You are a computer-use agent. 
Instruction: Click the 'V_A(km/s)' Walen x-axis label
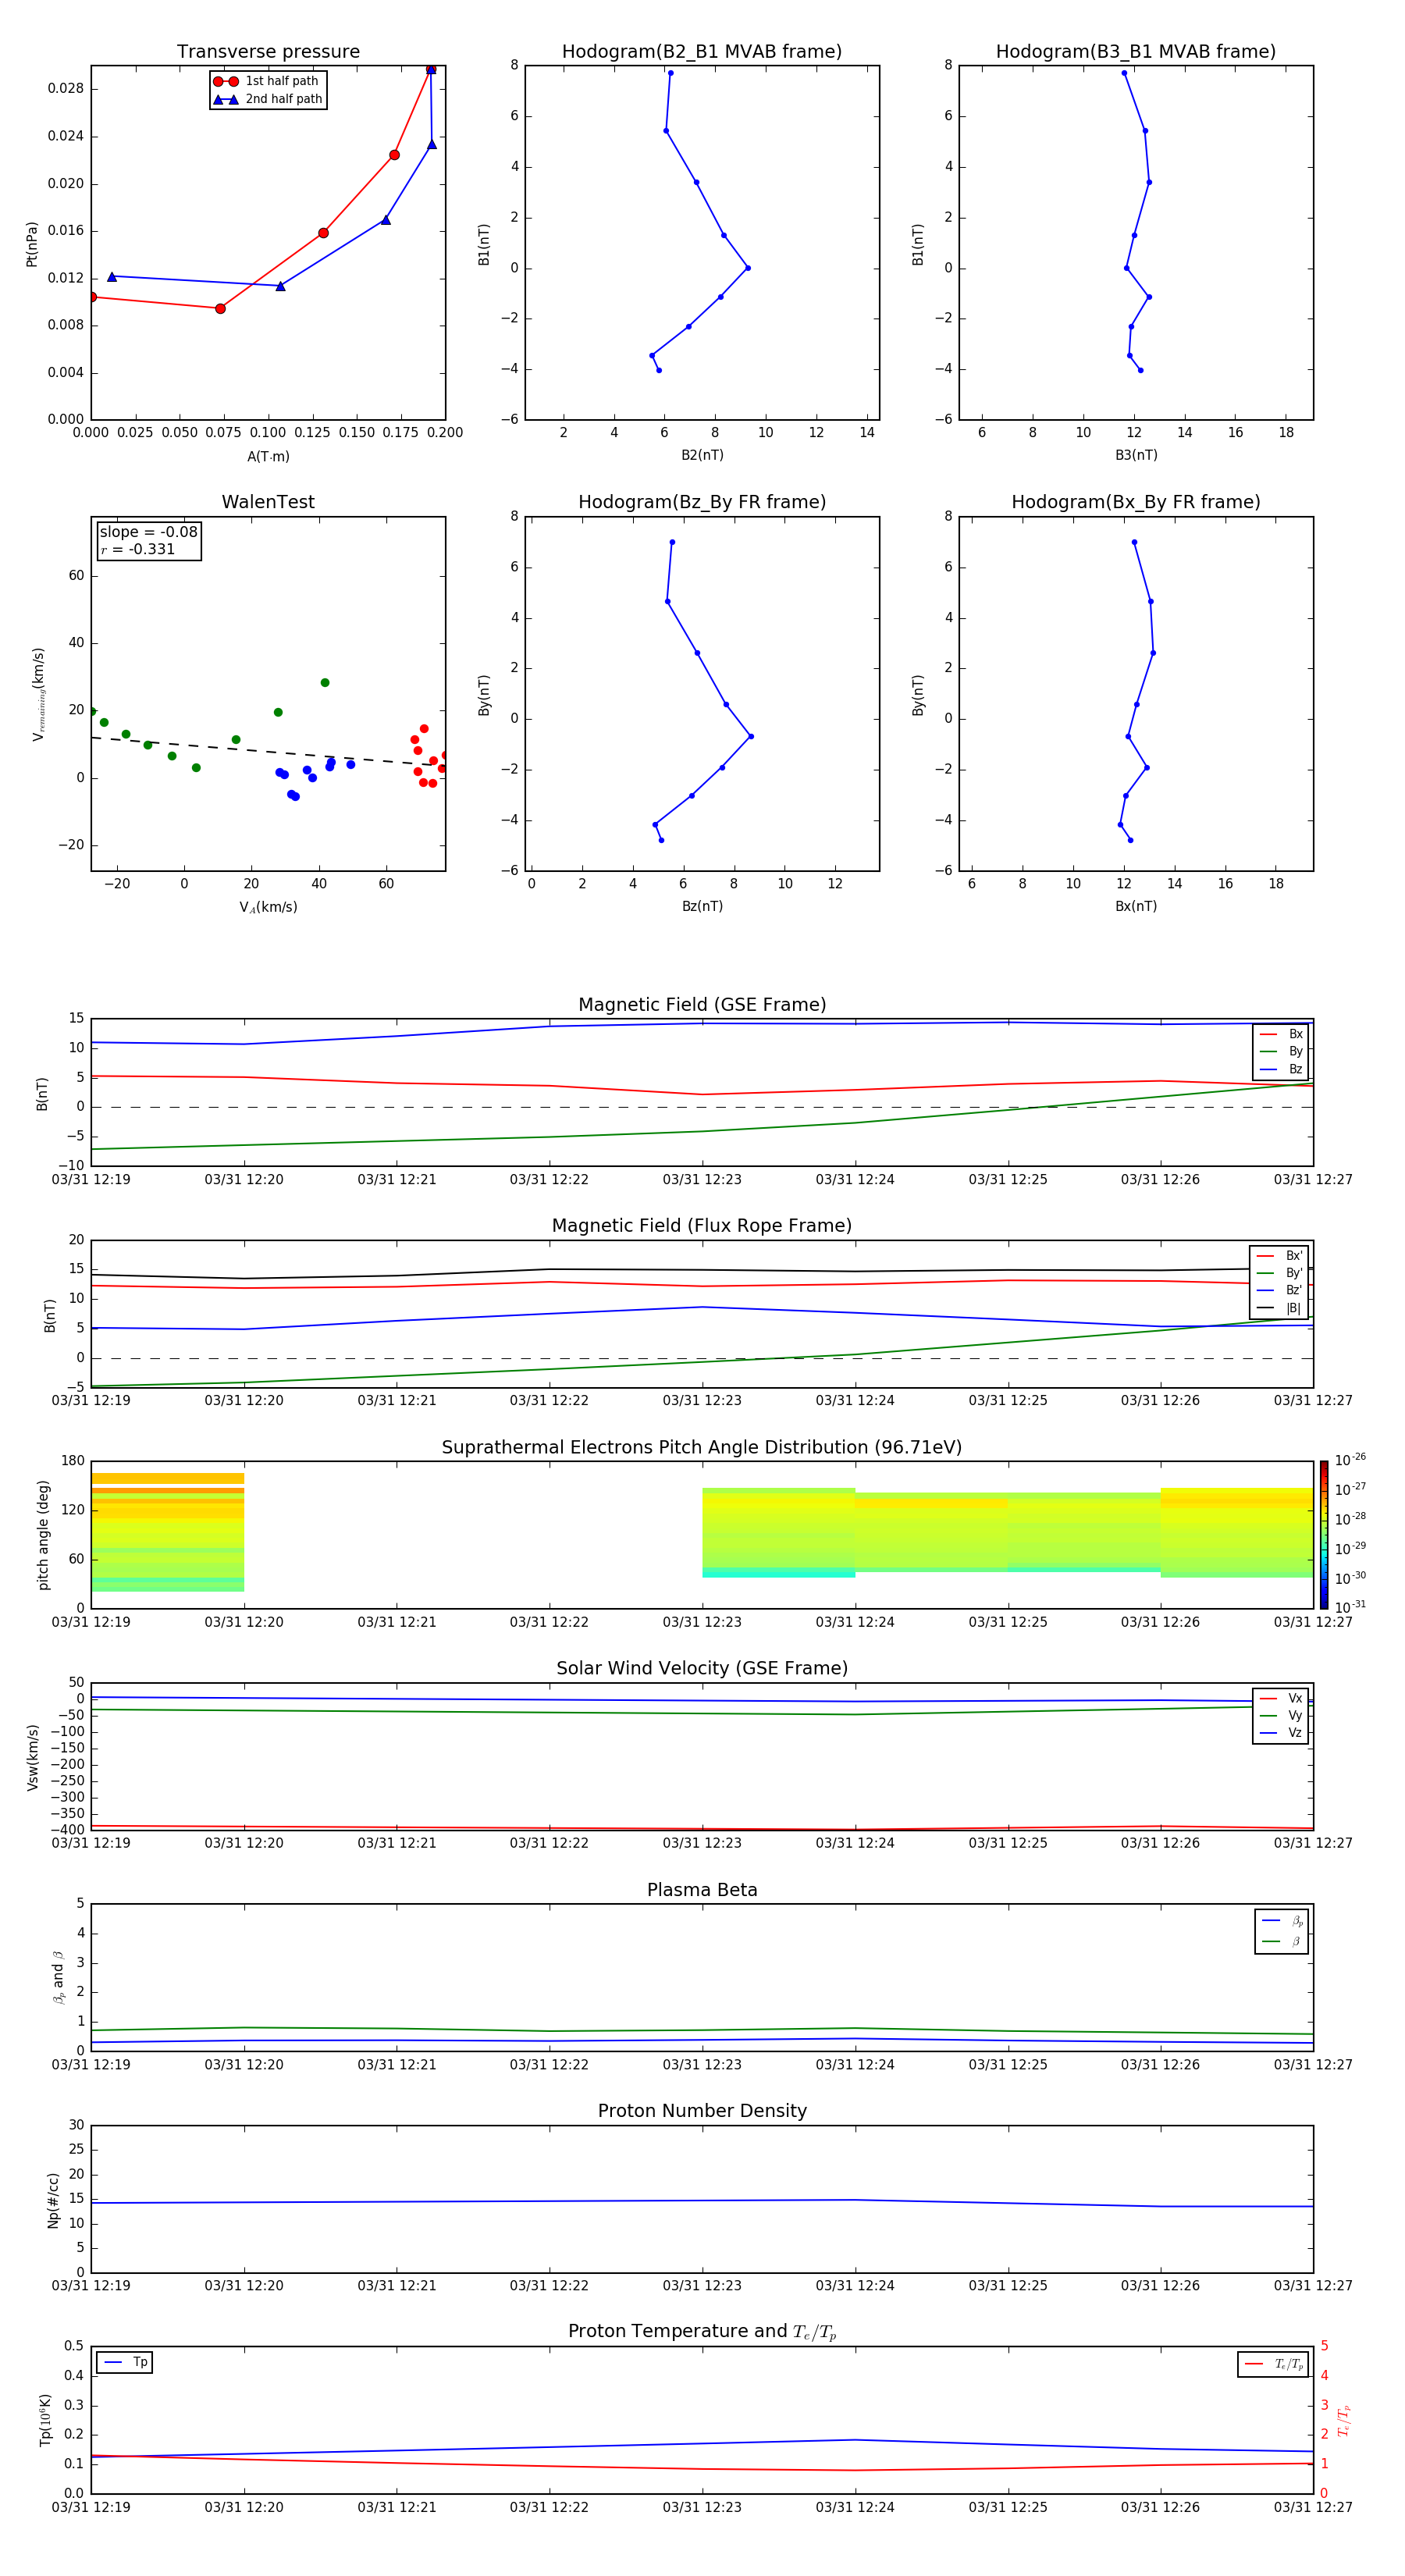pos(268,907)
